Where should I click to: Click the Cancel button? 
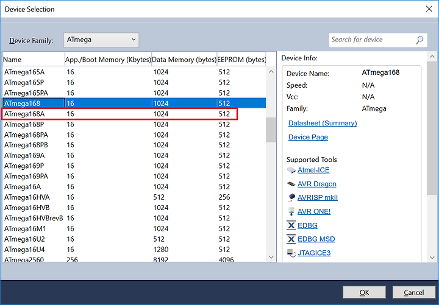(414, 292)
